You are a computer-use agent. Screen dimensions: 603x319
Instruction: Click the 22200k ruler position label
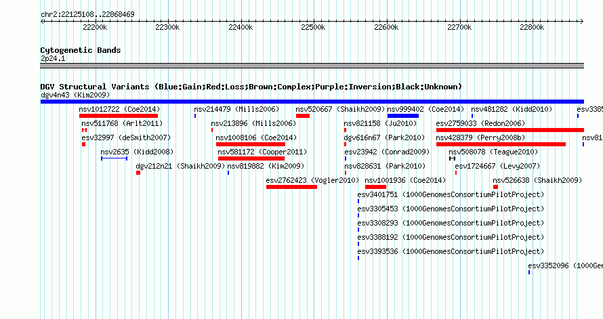pos(95,27)
